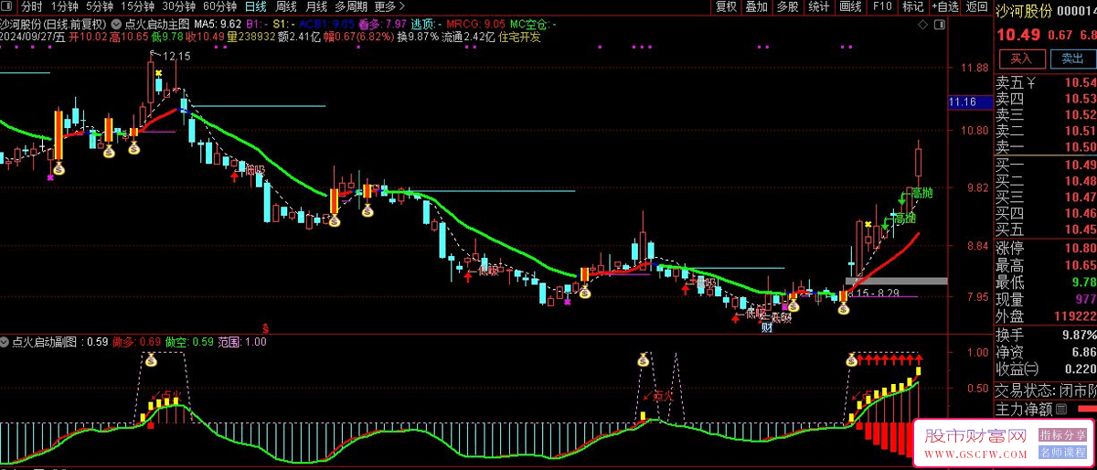1097x470 pixels.
Task: Select the 月线 monthly chart tab
Action: [315, 6]
